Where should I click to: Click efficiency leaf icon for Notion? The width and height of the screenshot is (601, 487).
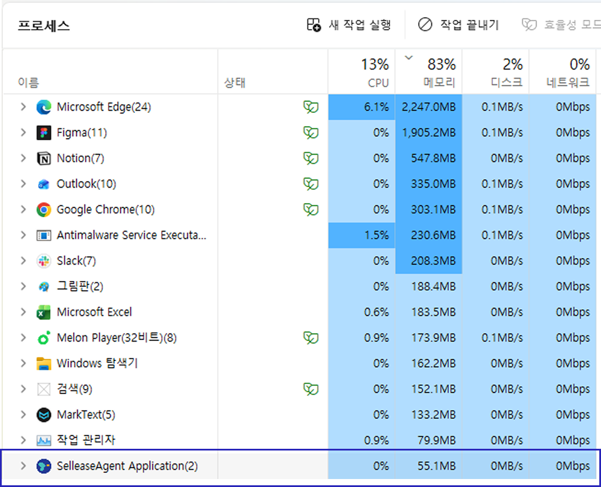(311, 158)
